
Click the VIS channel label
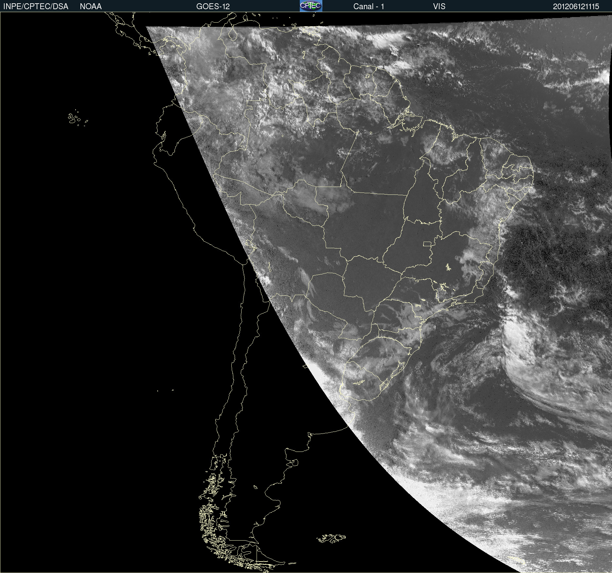click(x=439, y=7)
